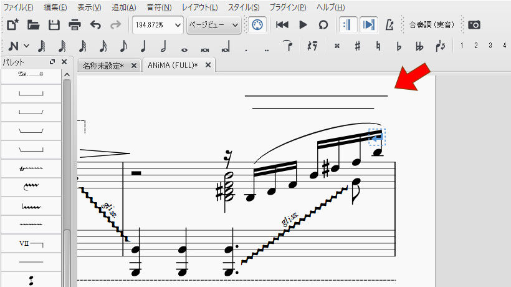The height and width of the screenshot is (287, 511).
Task: Toggle MIDI input button
Action: pos(257,25)
